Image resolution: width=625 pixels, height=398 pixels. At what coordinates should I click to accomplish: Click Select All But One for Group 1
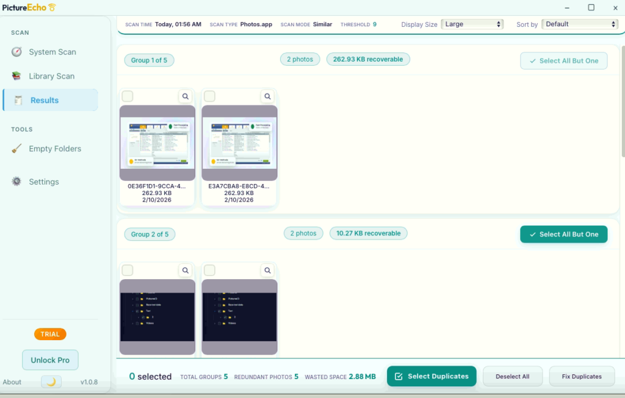(563, 61)
